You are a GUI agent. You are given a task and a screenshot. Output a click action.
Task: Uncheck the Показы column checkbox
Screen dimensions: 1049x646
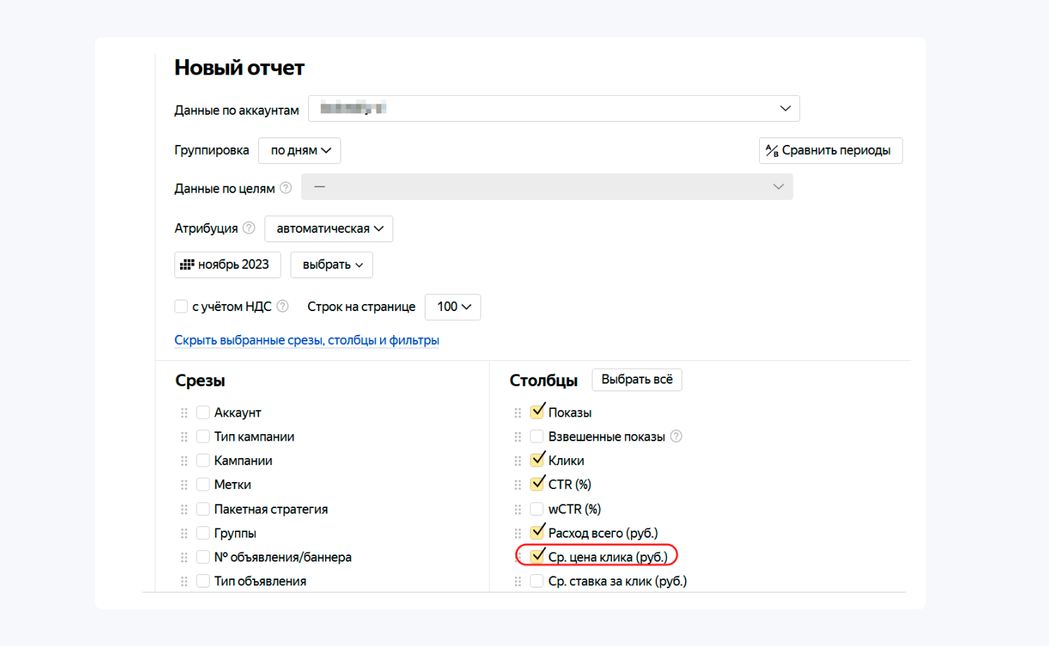pyautogui.click(x=538, y=412)
